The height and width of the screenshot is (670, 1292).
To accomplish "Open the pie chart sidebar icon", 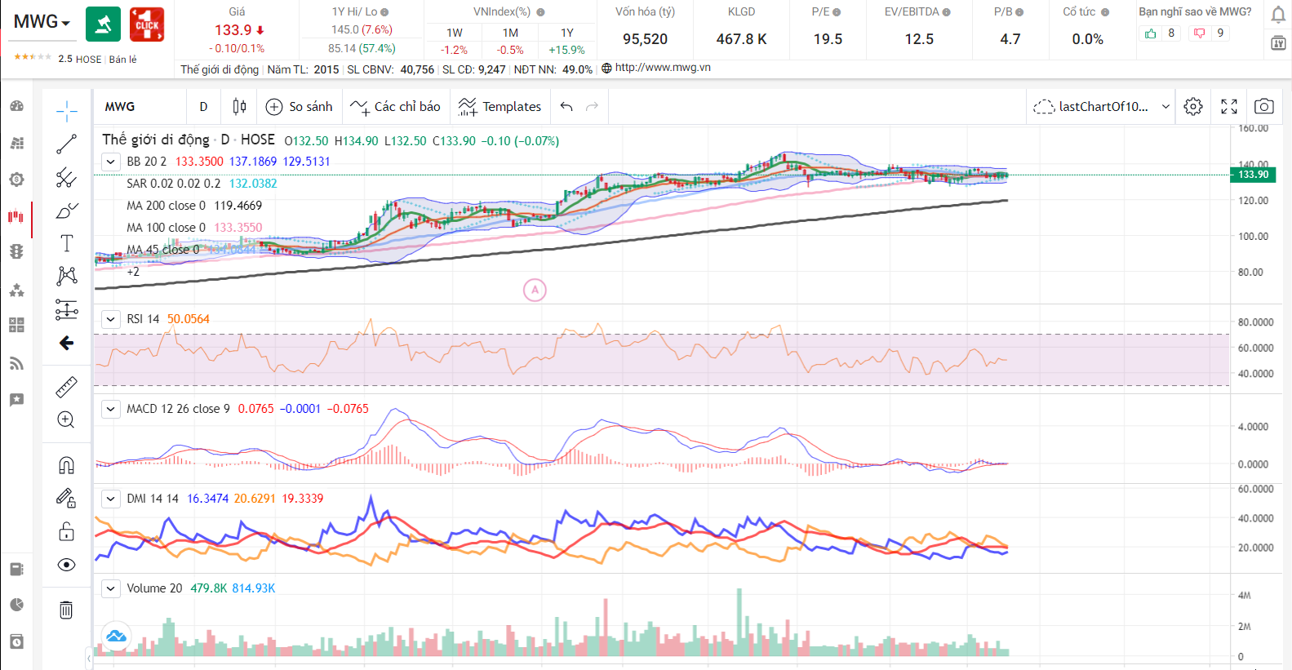I will coord(16,605).
